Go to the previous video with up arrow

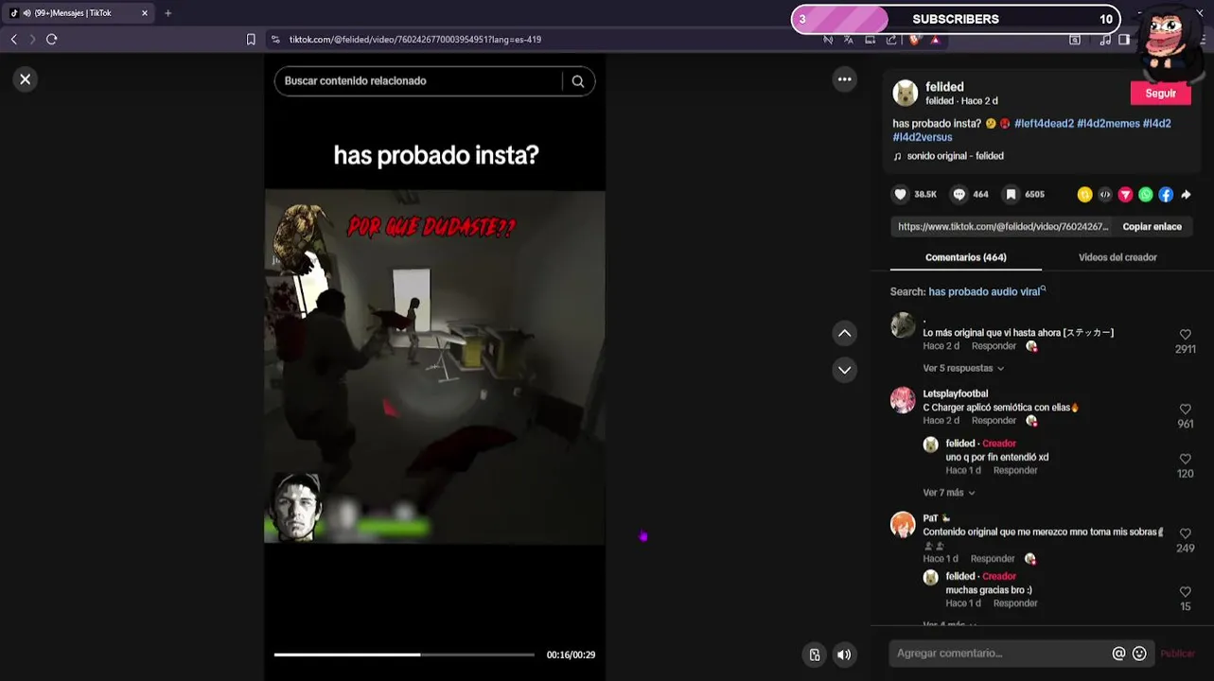pyautogui.click(x=845, y=333)
